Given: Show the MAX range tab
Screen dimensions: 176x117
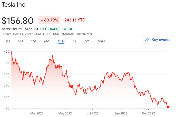Looking at the screenshot, I should pos(101,41).
